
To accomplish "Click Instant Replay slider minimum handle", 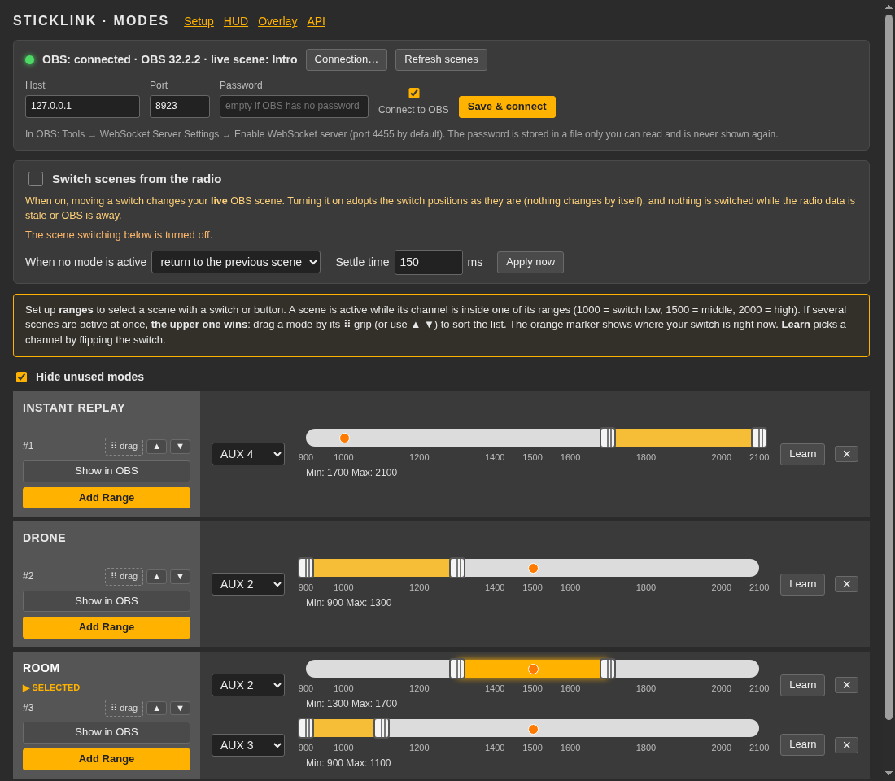I will [x=608, y=438].
